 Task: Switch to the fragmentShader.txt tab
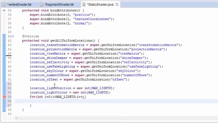(59, 4)
